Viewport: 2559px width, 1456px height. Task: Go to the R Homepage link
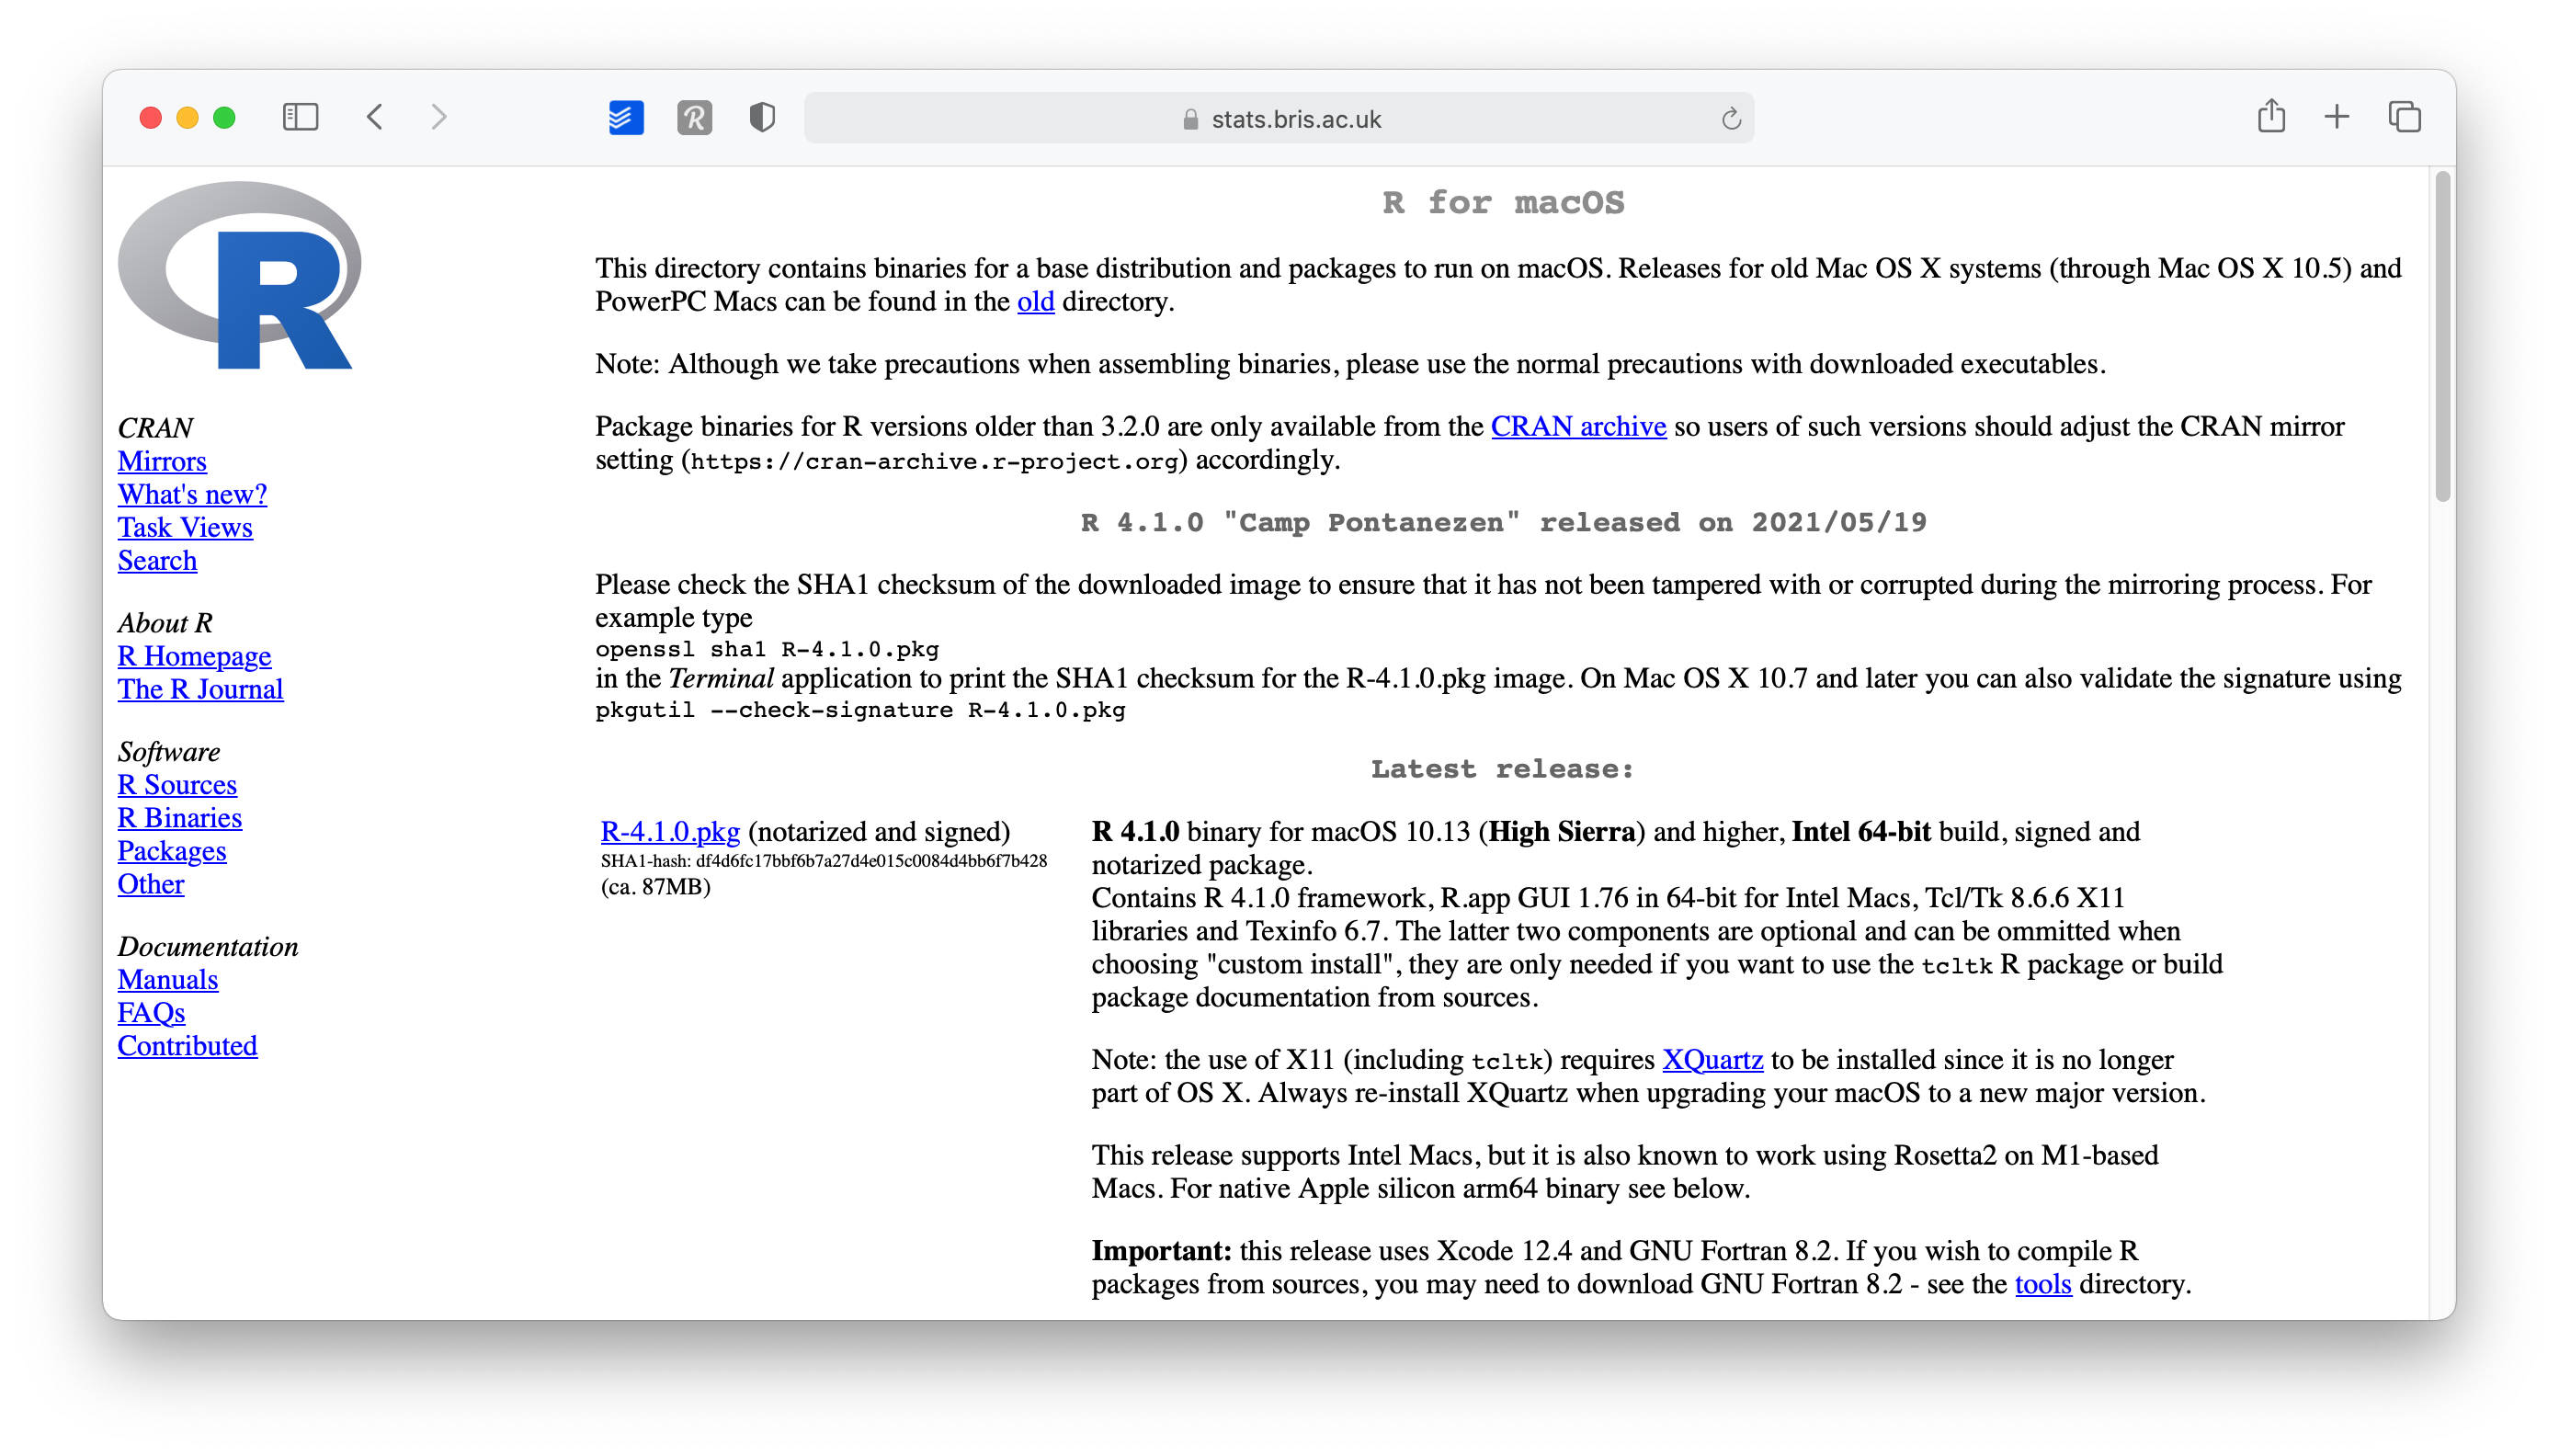coord(194,656)
